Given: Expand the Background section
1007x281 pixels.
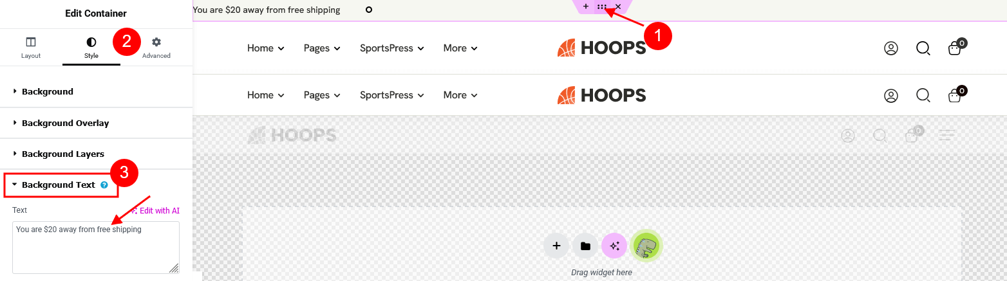Looking at the screenshot, I should (x=48, y=92).
